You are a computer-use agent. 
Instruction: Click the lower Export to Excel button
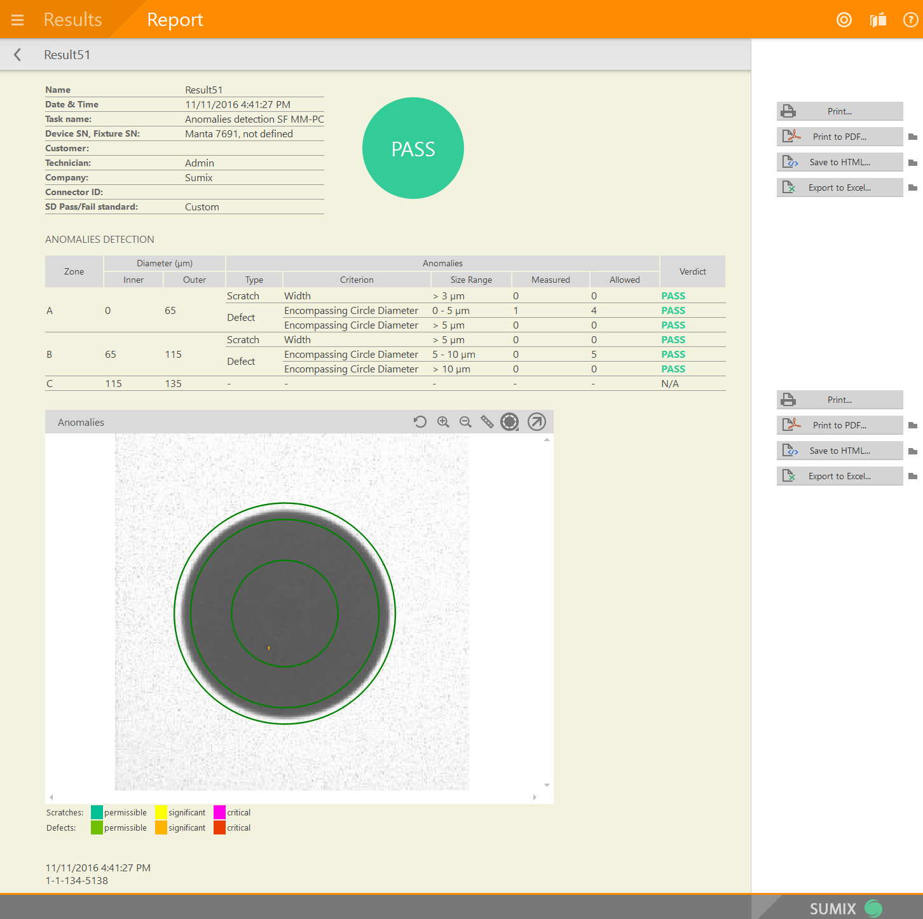click(x=839, y=476)
